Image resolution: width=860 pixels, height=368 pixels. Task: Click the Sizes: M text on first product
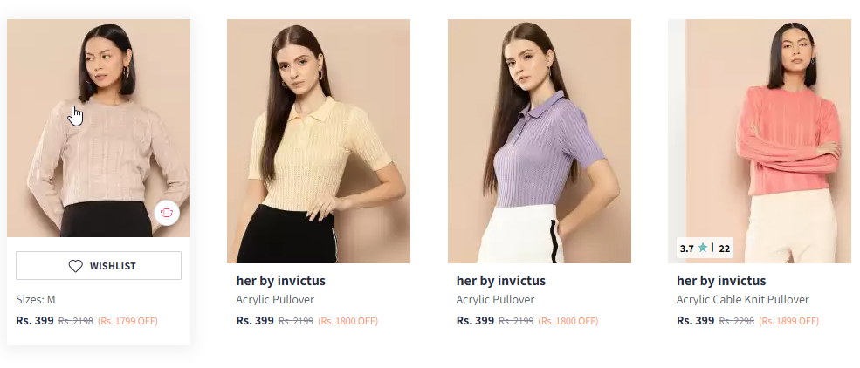36,300
